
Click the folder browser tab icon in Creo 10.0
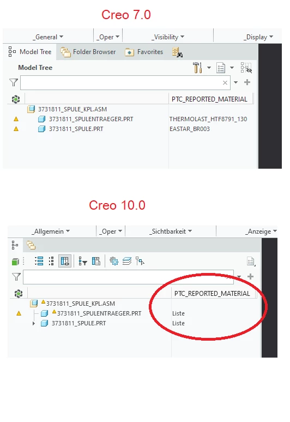click(x=31, y=245)
